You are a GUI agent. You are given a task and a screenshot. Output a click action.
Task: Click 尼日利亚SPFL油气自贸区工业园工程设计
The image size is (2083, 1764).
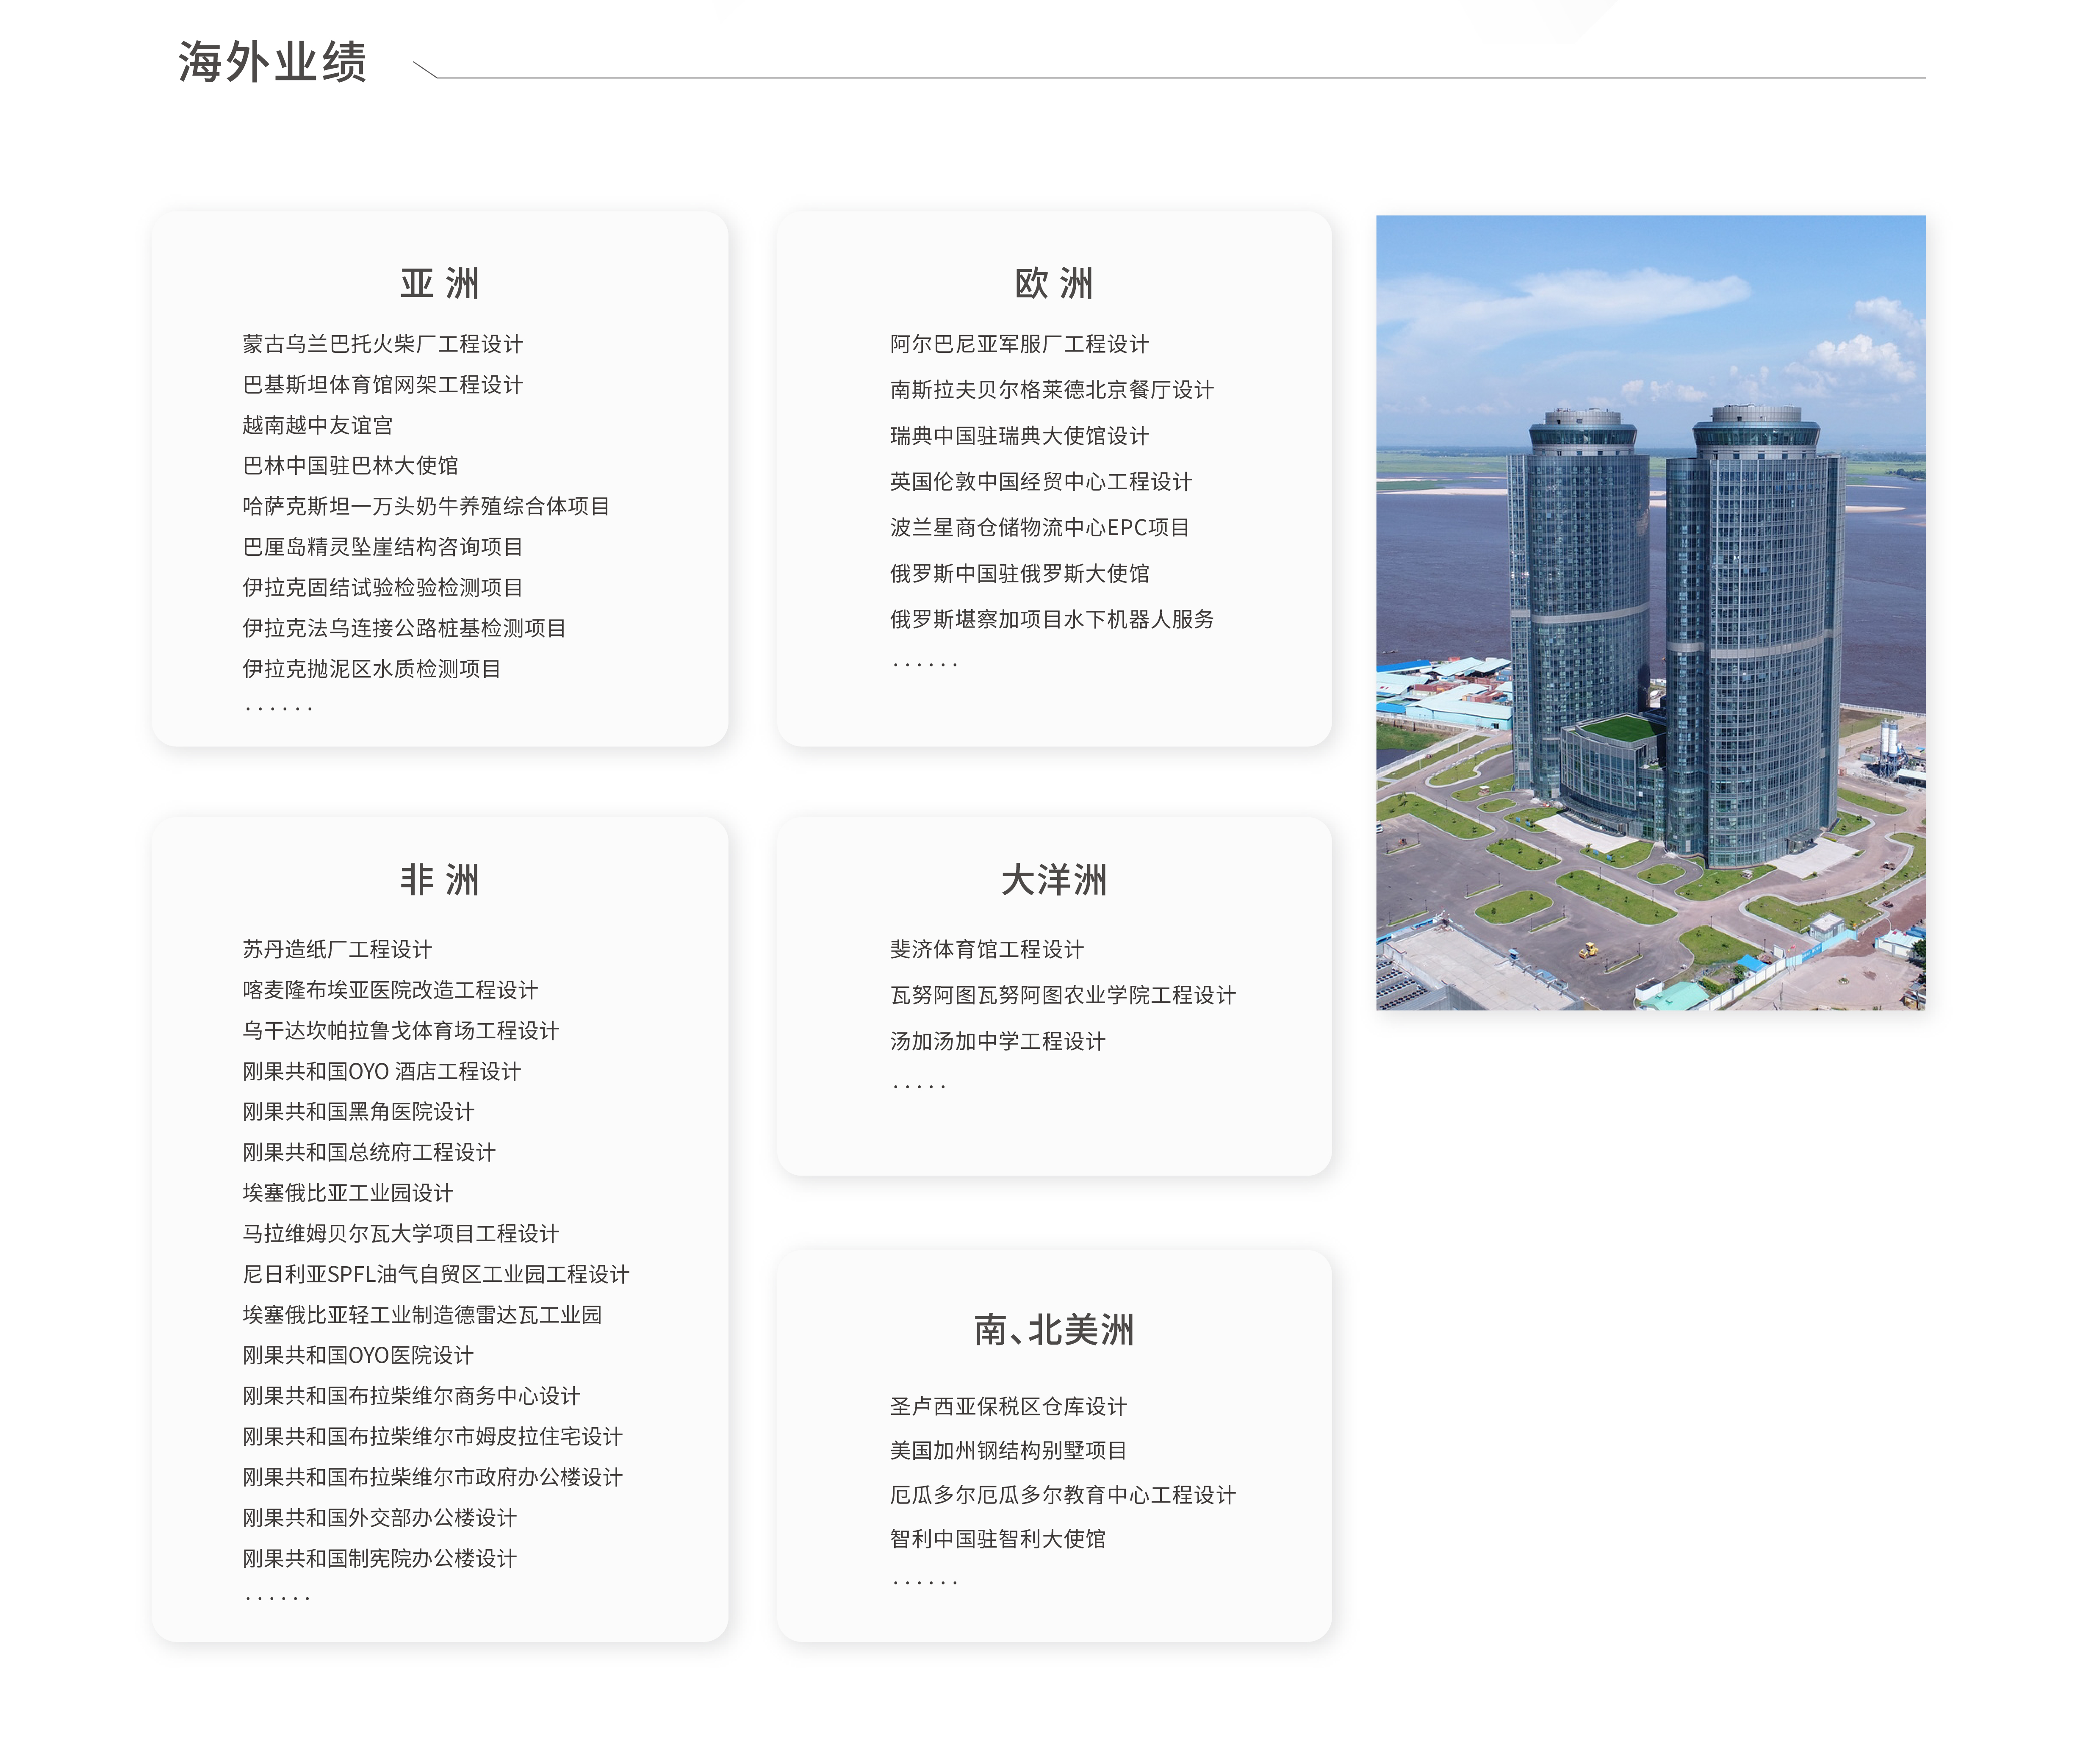pos(435,1274)
